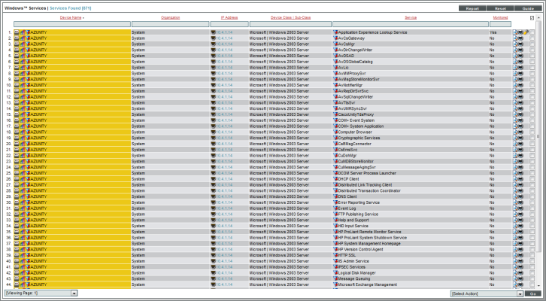The image size is (546, 301).
Task: Open the device properties icon in the AvDSGlobalCatalog row
Action: pyautogui.click(x=17, y=62)
